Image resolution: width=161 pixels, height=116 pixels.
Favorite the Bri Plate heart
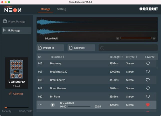tap(148, 96)
